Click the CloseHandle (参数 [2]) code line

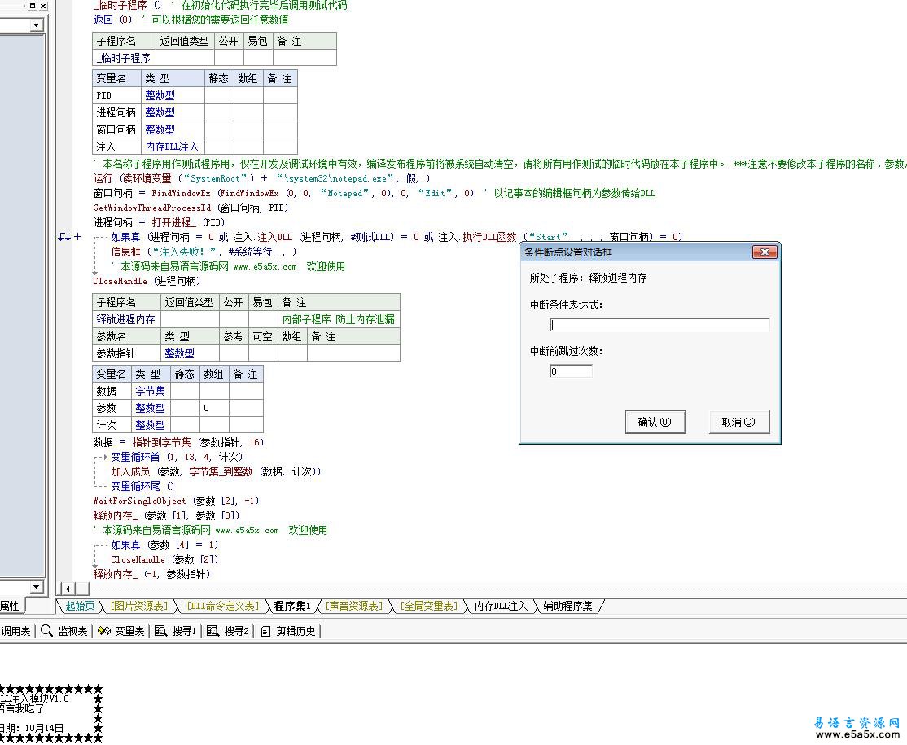pyautogui.click(x=164, y=559)
